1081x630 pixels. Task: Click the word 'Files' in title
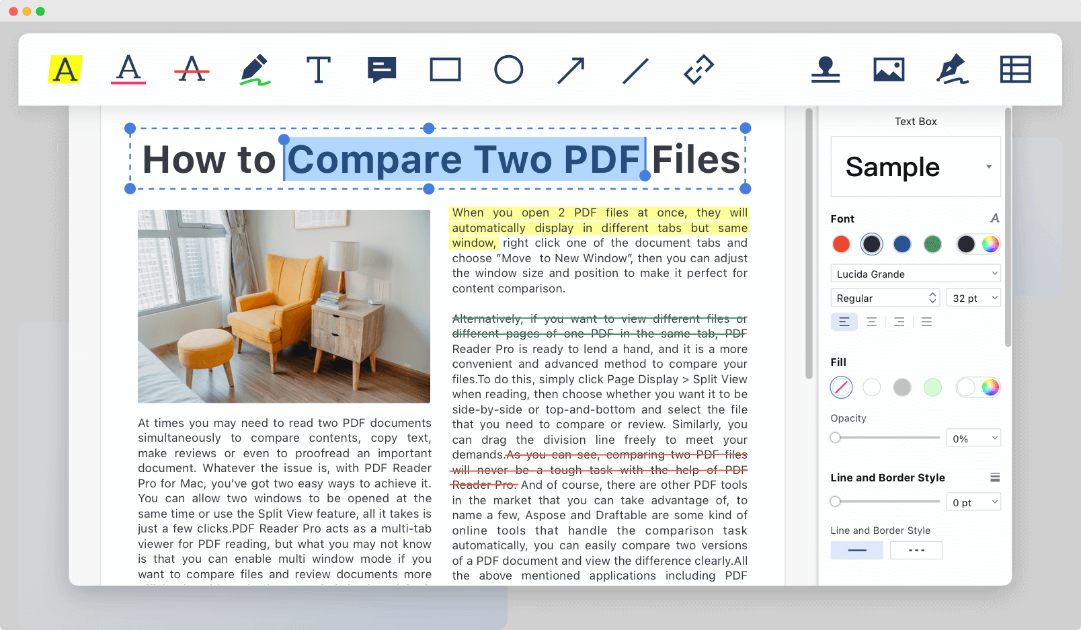pos(696,160)
